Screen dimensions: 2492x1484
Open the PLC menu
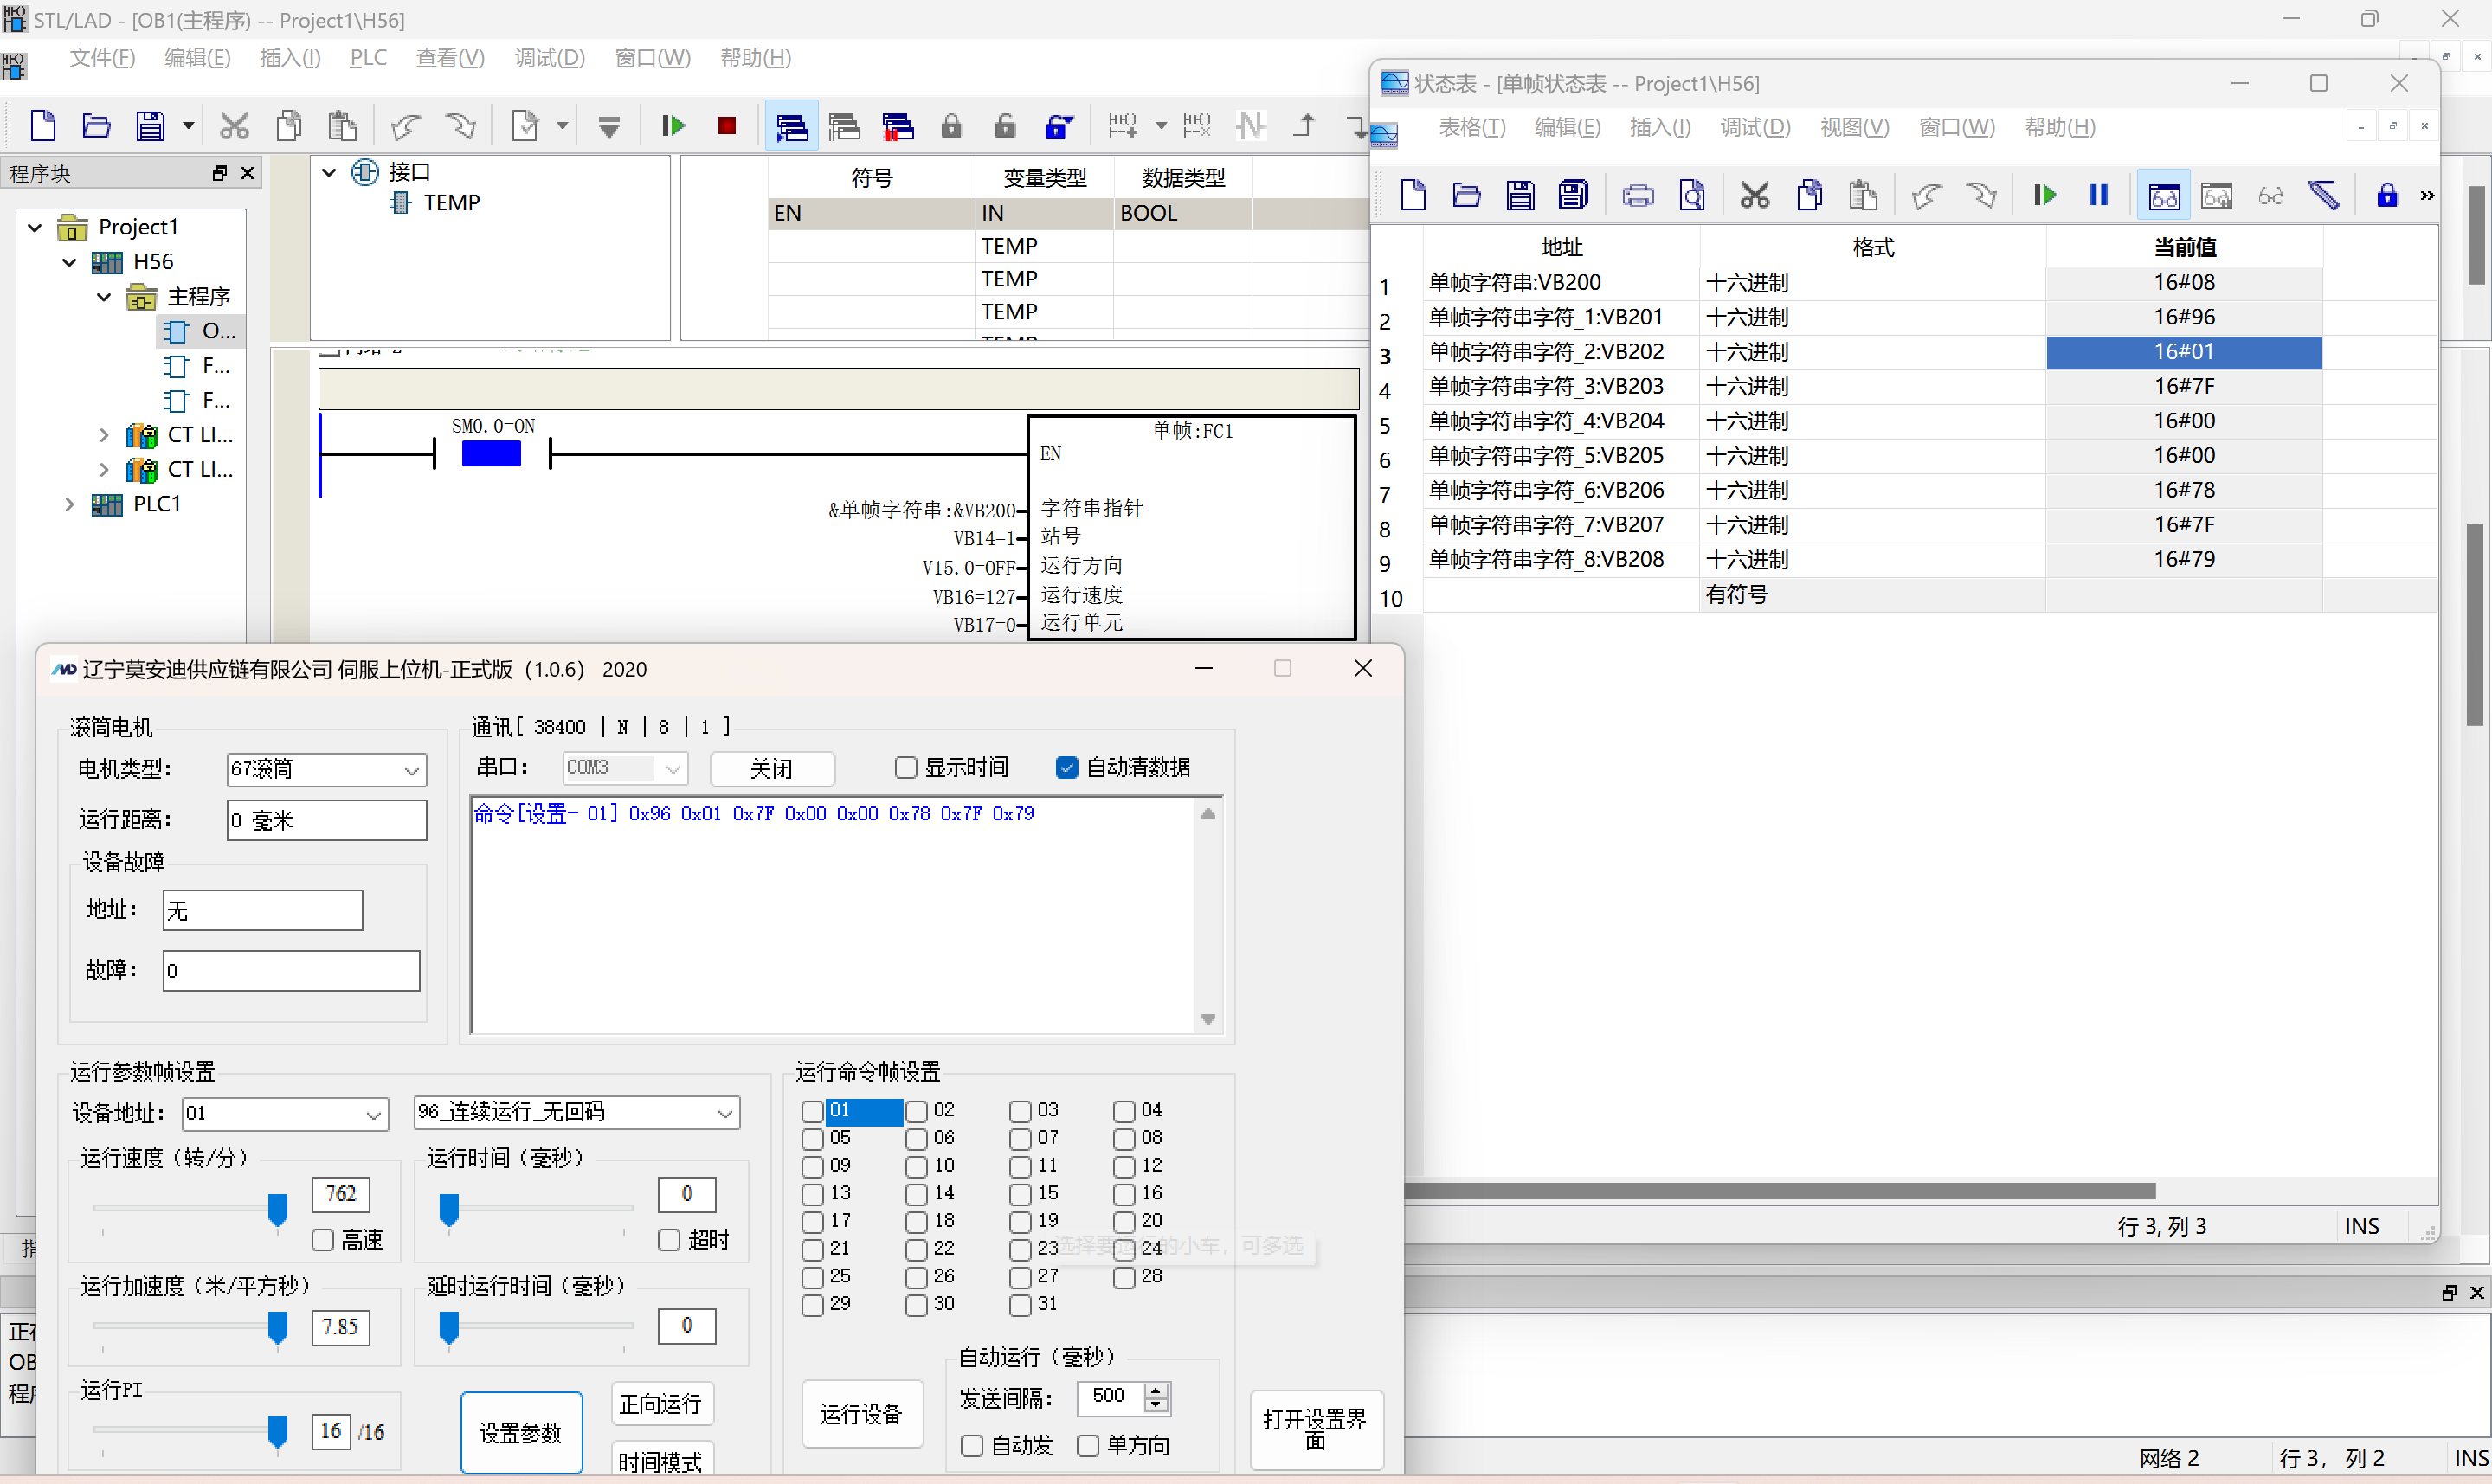click(x=368, y=58)
